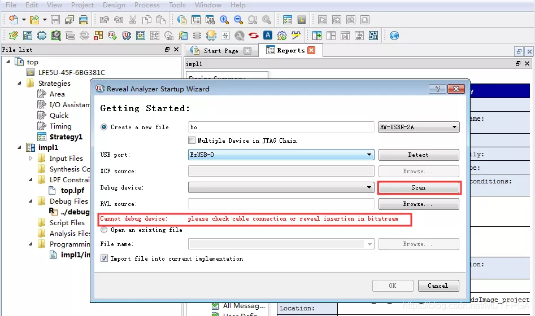535x316 pixels.
Task: Click the Cut scissors icon
Action: click(x=133, y=20)
